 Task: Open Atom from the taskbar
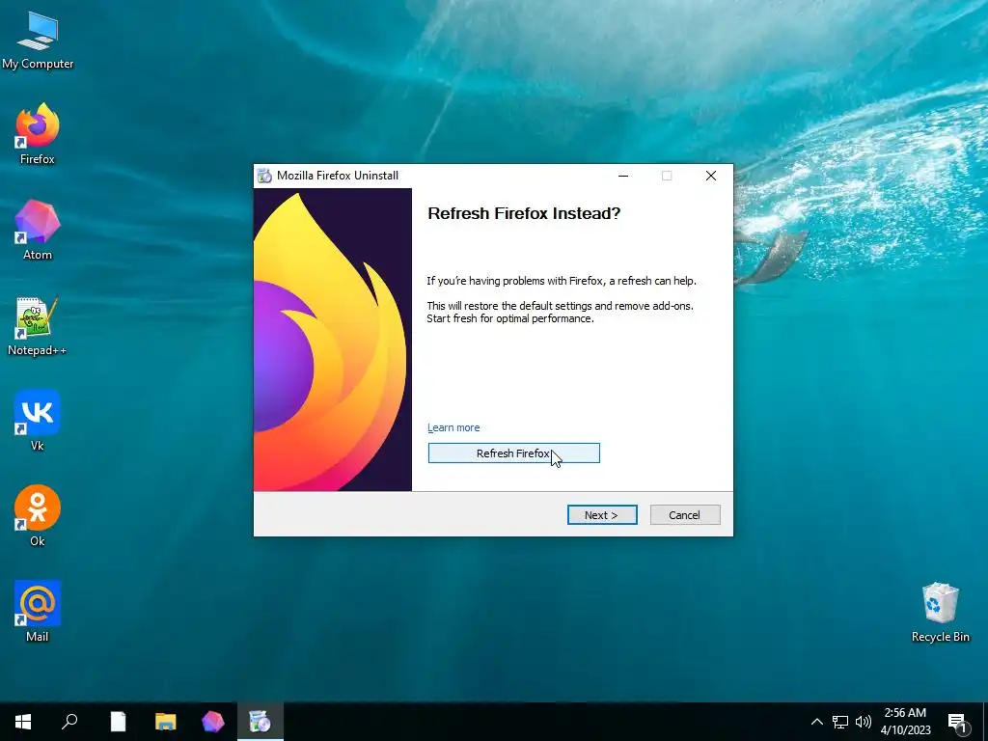point(213,722)
